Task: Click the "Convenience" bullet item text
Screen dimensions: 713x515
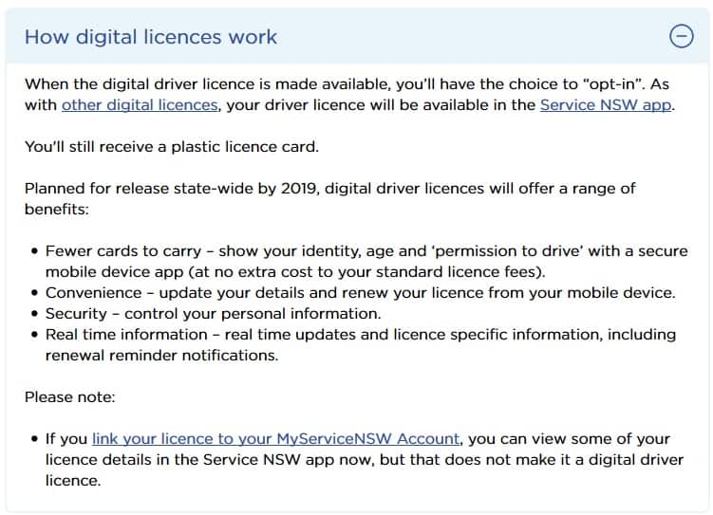Action: (x=361, y=292)
